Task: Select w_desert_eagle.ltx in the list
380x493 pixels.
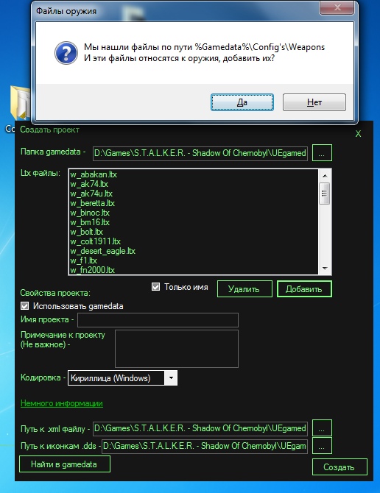Action: pyautogui.click(x=102, y=251)
